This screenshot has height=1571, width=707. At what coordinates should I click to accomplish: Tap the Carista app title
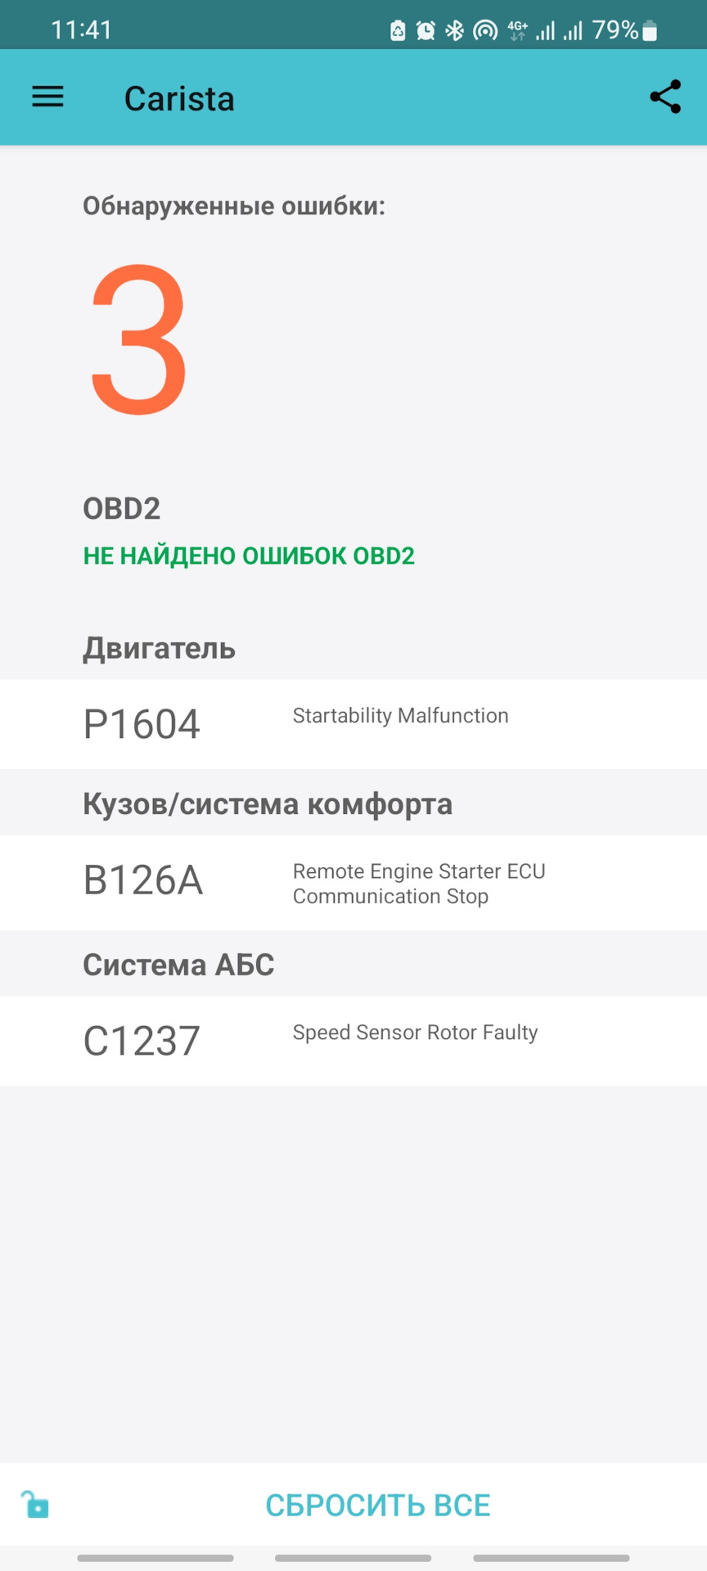(x=179, y=99)
